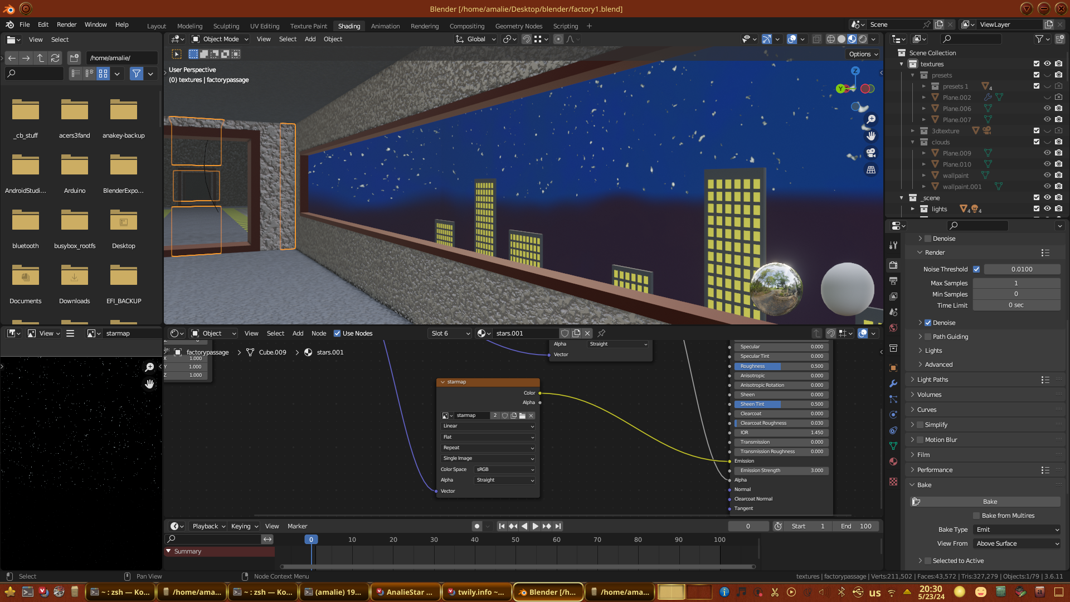Hide the clouds collection in outliner
Image resolution: width=1070 pixels, height=602 pixels.
(x=1047, y=142)
